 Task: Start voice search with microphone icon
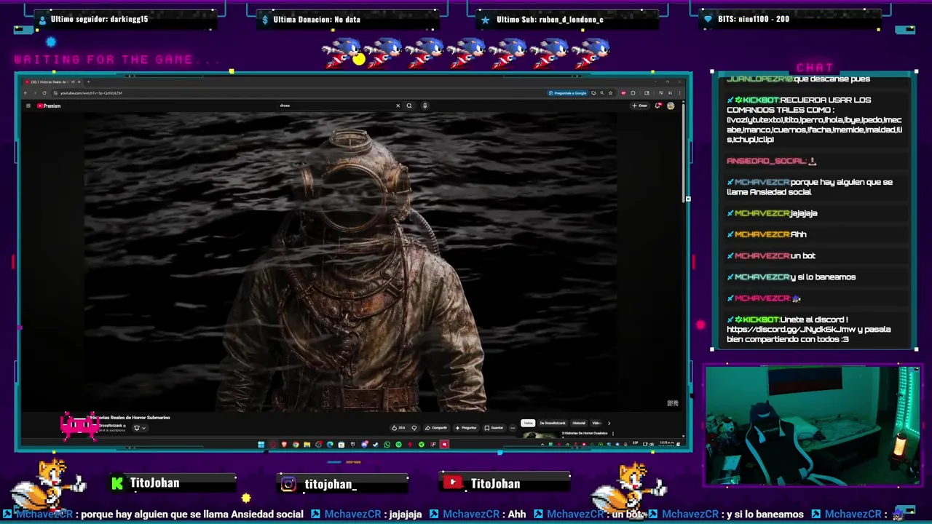click(424, 106)
